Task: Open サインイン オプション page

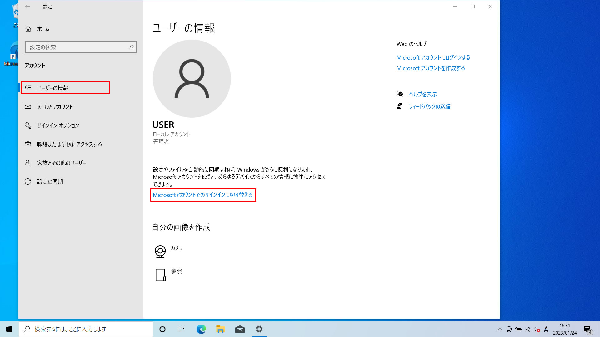Action: [81, 125]
